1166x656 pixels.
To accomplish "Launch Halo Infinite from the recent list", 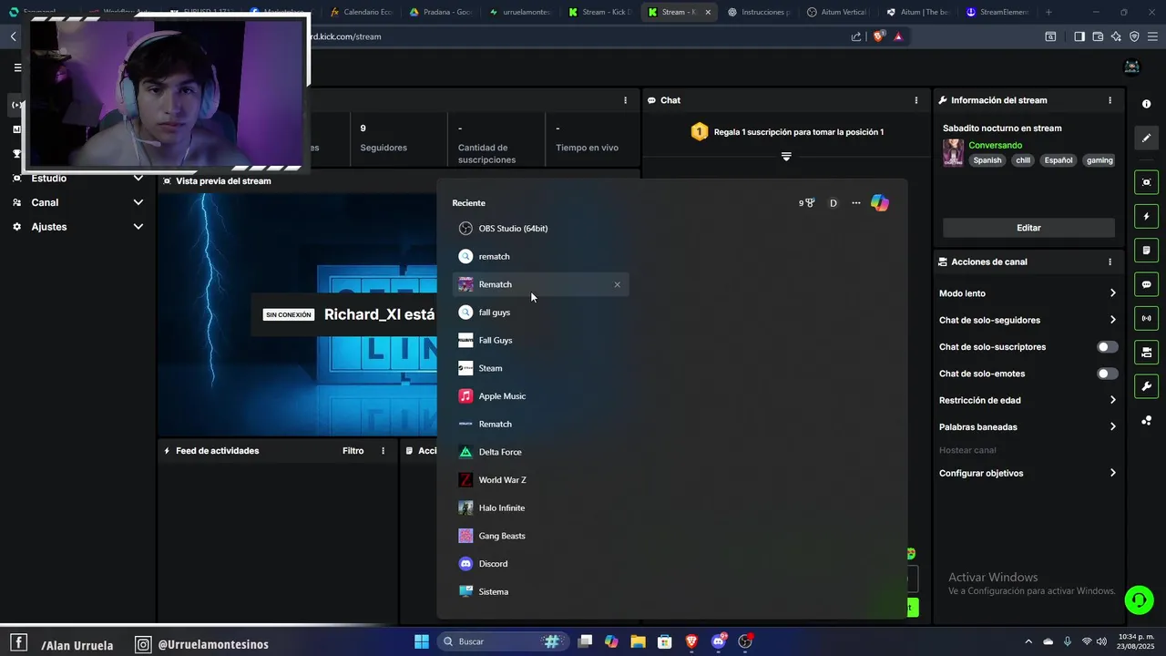I will click(x=540, y=507).
